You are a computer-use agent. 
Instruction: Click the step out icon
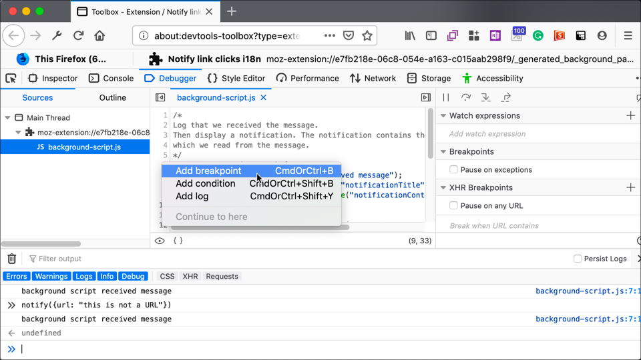(505, 97)
